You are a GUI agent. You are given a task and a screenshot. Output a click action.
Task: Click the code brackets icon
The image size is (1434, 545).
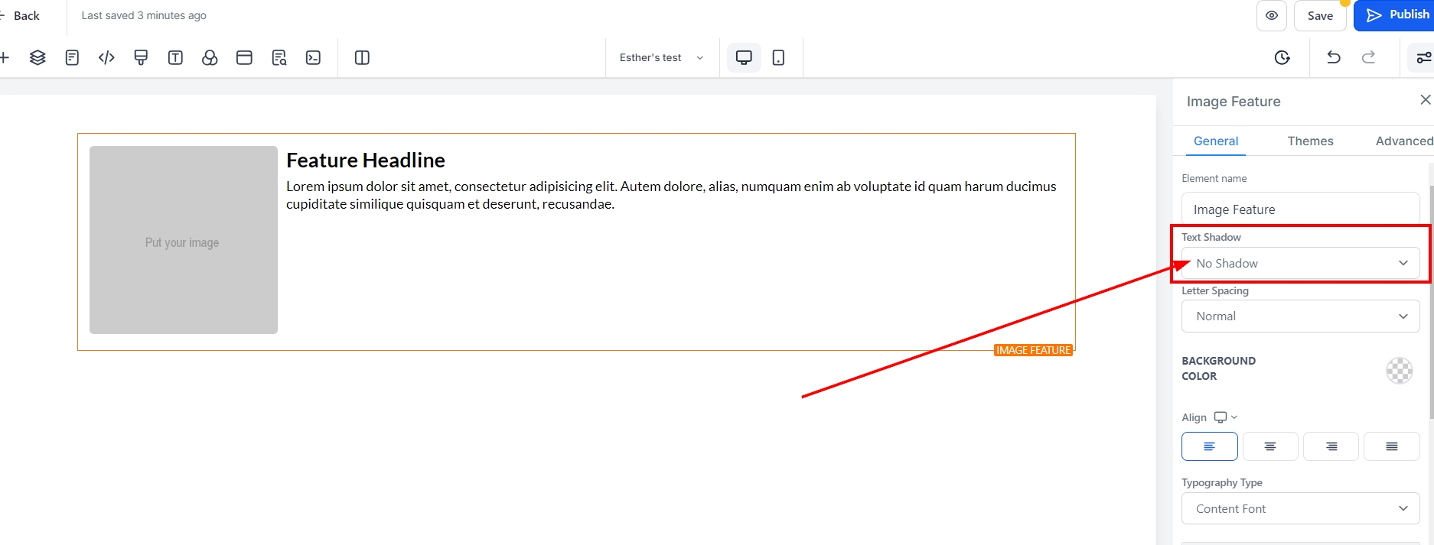coord(106,57)
